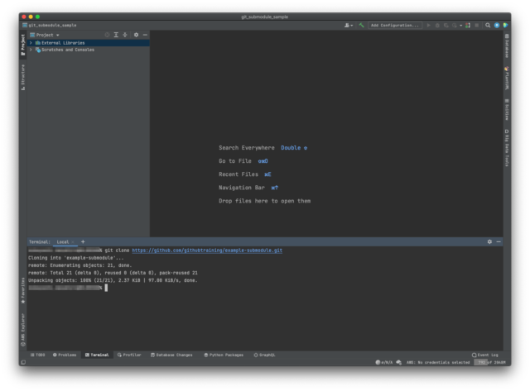Open the Event Log
The height and width of the screenshot is (391, 530).
(485, 355)
